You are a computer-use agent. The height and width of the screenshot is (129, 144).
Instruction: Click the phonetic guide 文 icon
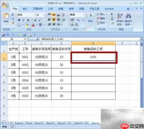pyautogui.click(x=40, y=25)
